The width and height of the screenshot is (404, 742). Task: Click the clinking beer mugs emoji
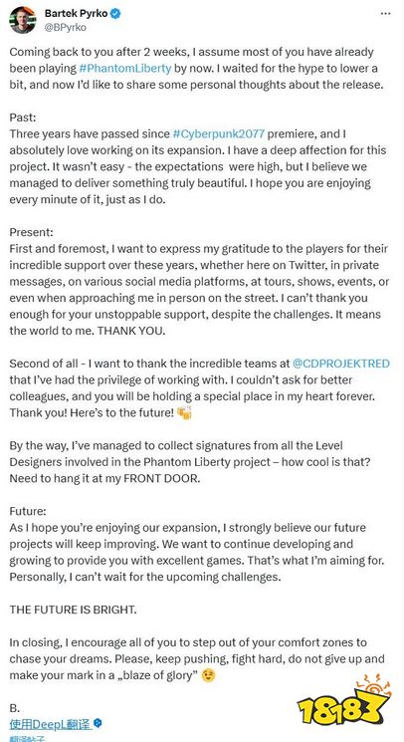[x=184, y=412]
